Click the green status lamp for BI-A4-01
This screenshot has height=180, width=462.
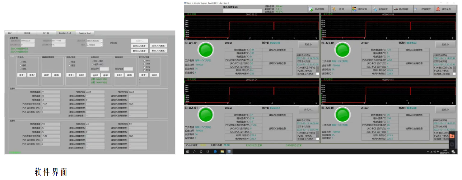pos(343,115)
